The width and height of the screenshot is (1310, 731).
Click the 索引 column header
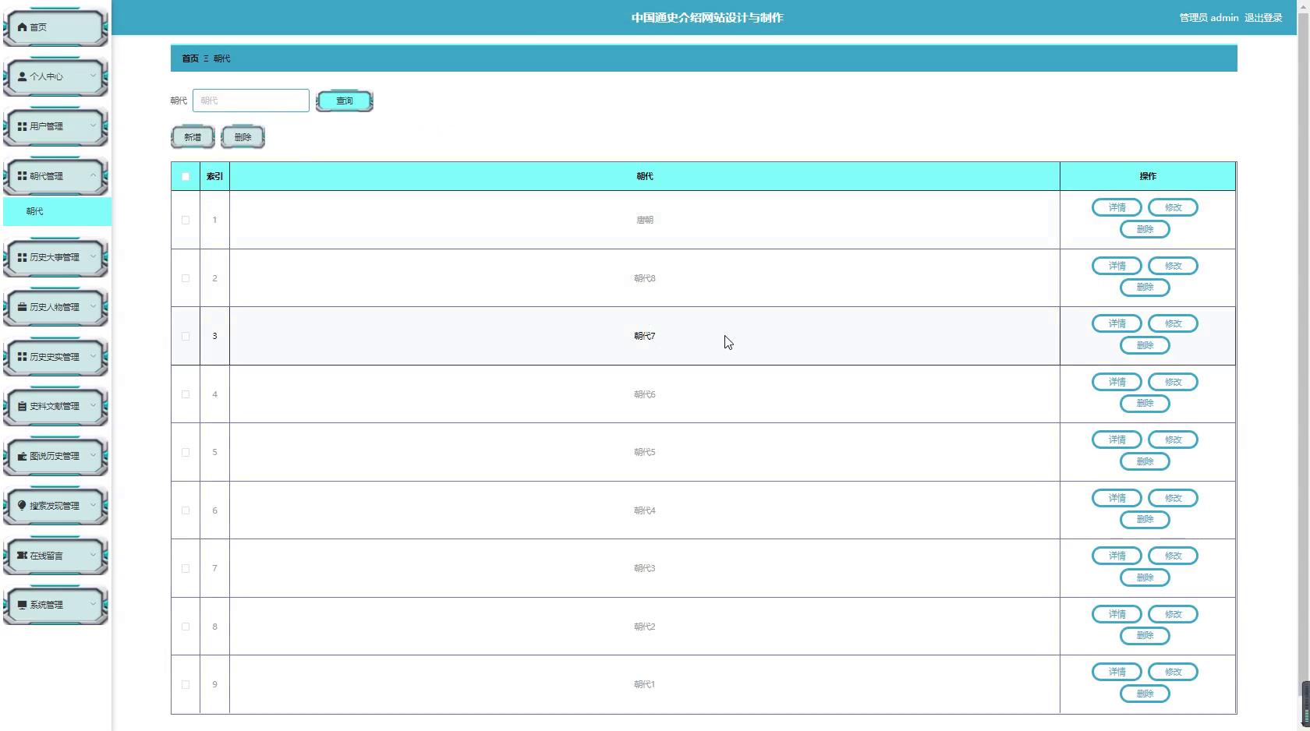(x=214, y=176)
